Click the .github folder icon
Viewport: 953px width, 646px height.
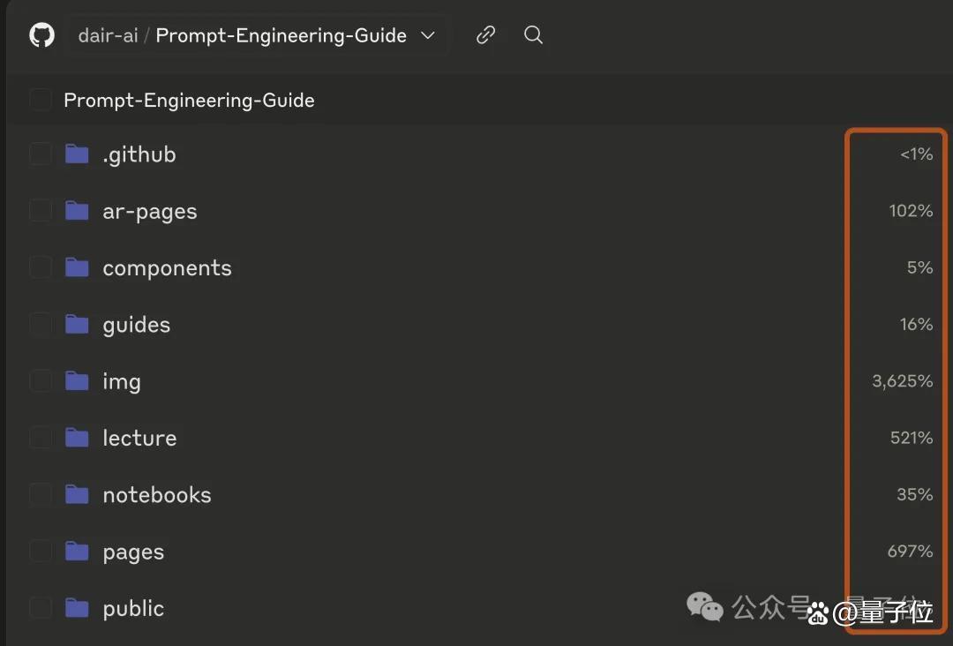(78, 154)
